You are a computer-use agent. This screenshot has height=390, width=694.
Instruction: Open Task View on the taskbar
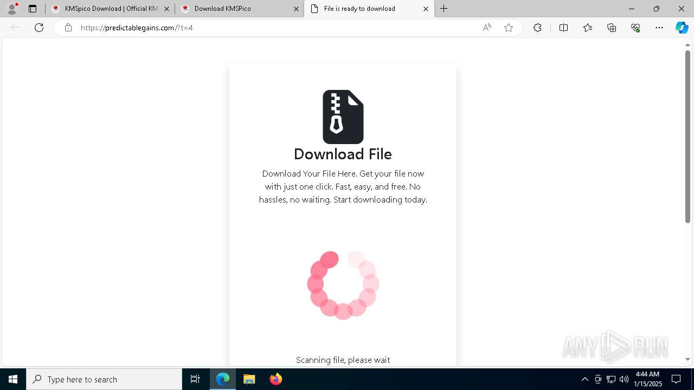pyautogui.click(x=195, y=379)
